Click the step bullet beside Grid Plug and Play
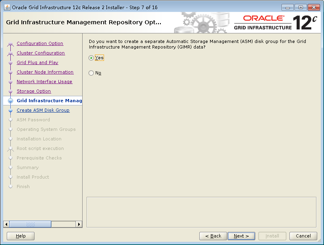This screenshot has height=245, width=324. 11,63
